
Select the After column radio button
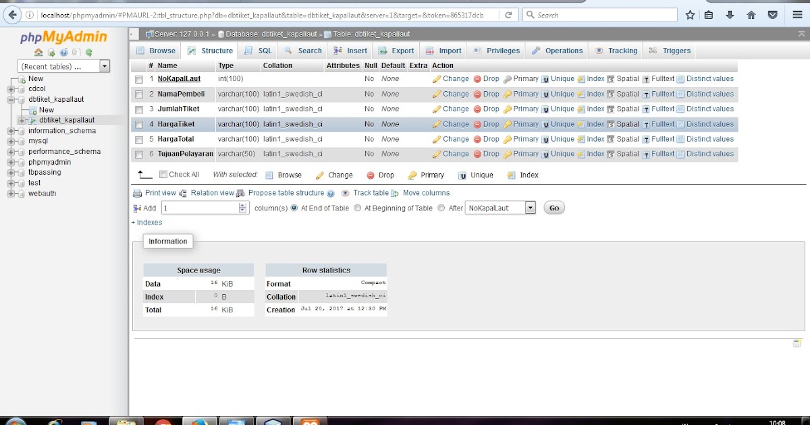point(441,208)
